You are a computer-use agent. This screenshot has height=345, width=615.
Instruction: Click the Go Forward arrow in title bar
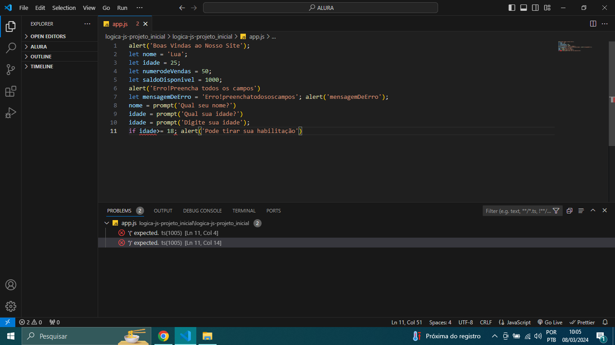point(194,8)
